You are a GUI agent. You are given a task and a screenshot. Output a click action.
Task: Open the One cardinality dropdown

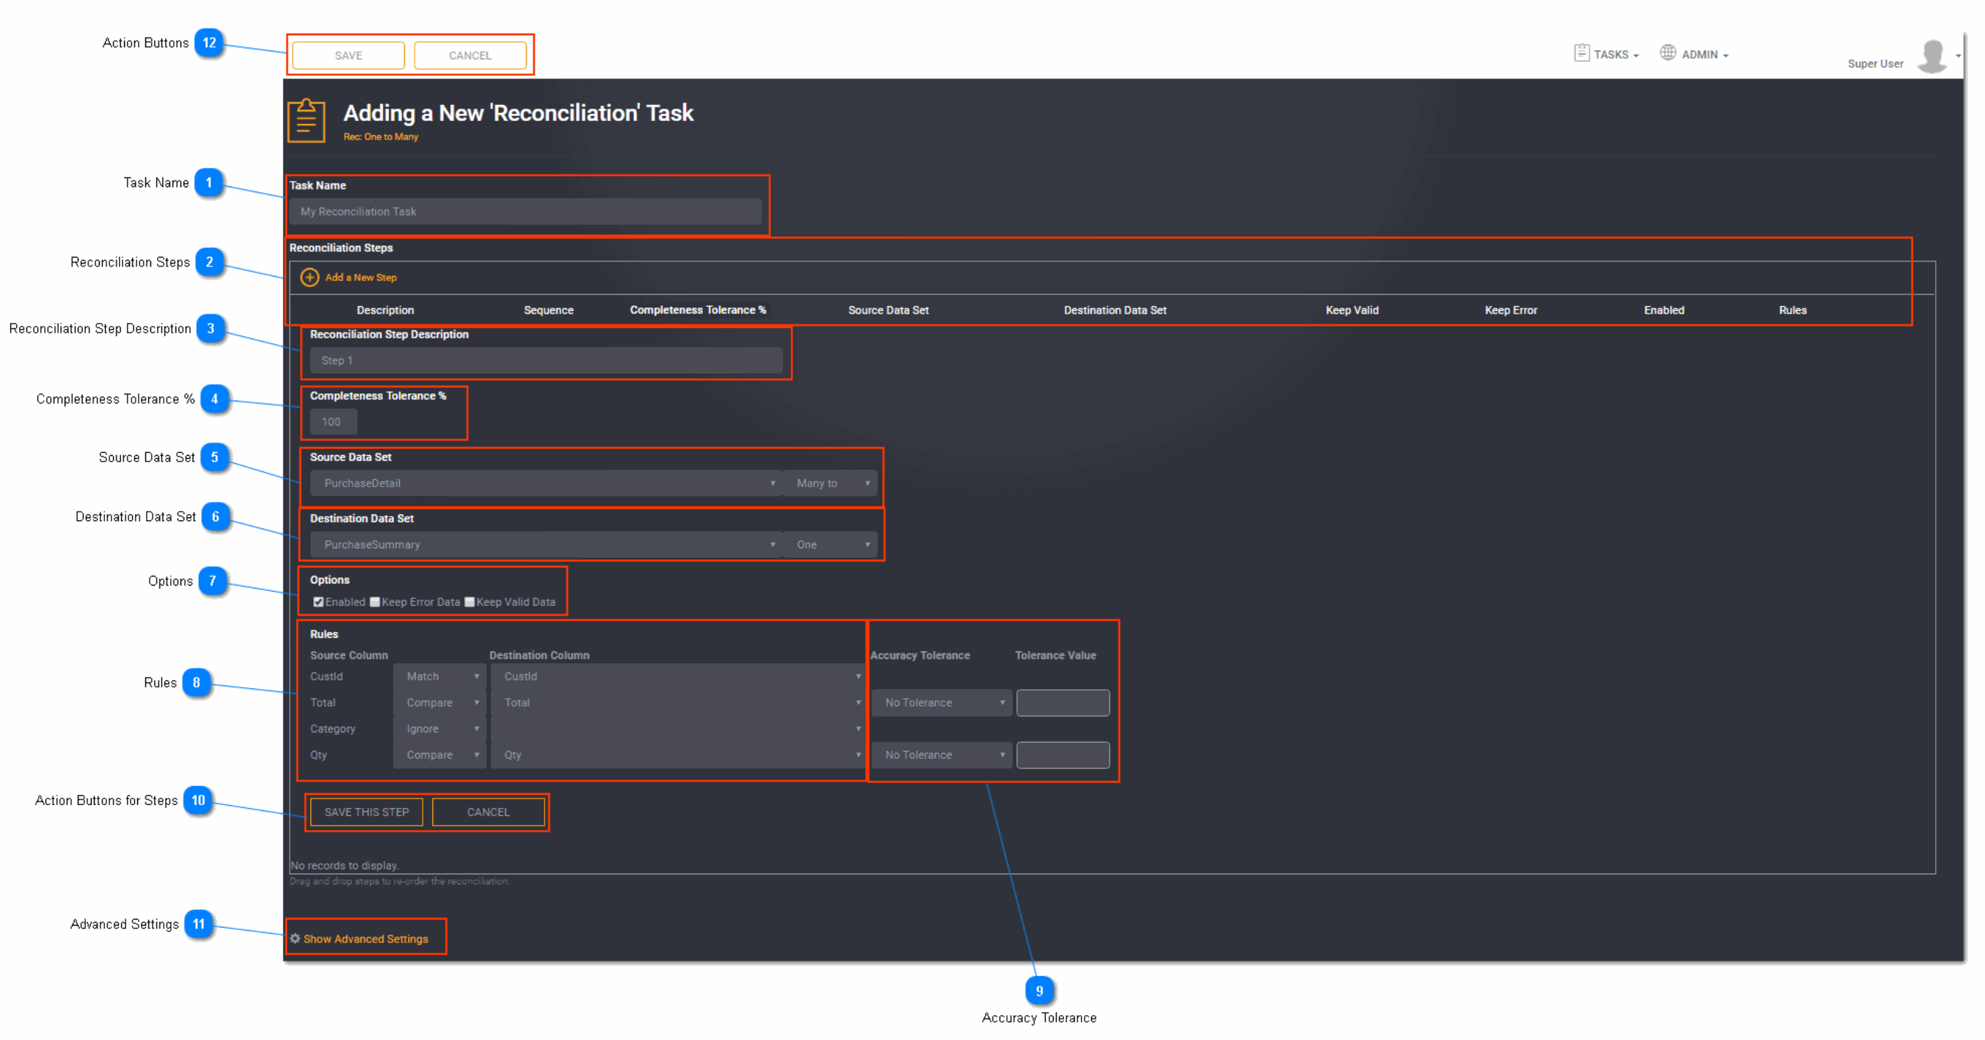tap(831, 545)
